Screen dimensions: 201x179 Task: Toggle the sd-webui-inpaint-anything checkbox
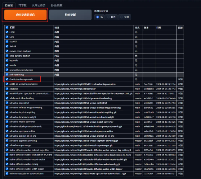click(7, 112)
